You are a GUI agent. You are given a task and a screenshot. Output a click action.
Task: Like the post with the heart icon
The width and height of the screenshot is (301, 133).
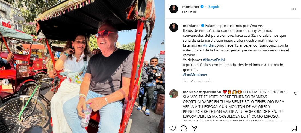tap(173, 128)
